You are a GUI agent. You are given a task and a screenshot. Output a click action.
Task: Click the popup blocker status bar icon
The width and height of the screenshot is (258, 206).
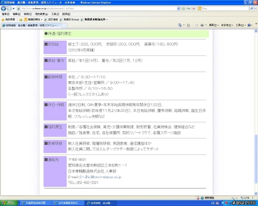tap(198, 198)
